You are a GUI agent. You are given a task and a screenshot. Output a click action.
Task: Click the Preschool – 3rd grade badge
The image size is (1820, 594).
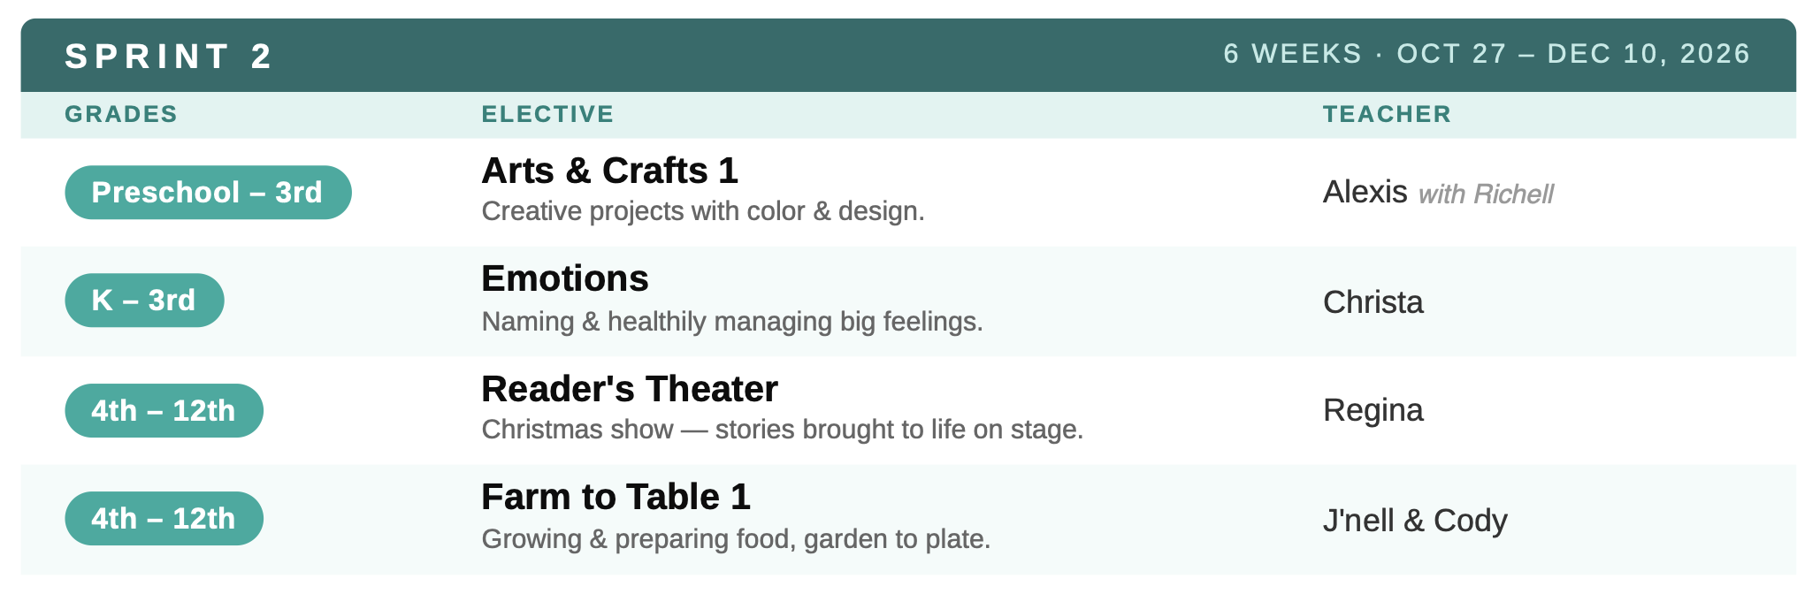(x=208, y=192)
